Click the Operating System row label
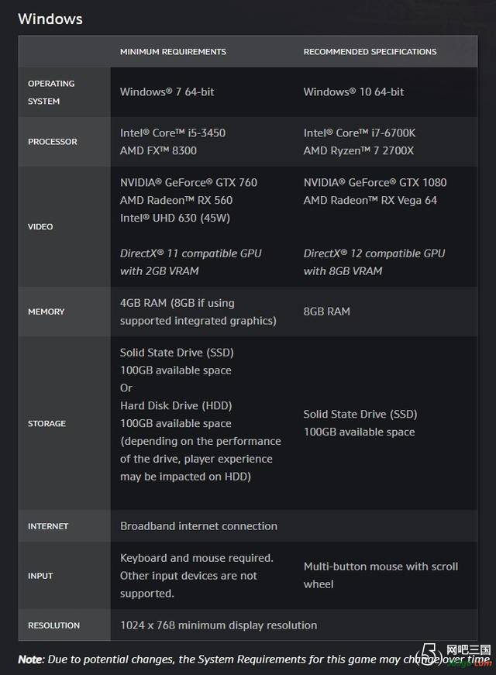The image size is (496, 675). click(x=51, y=92)
